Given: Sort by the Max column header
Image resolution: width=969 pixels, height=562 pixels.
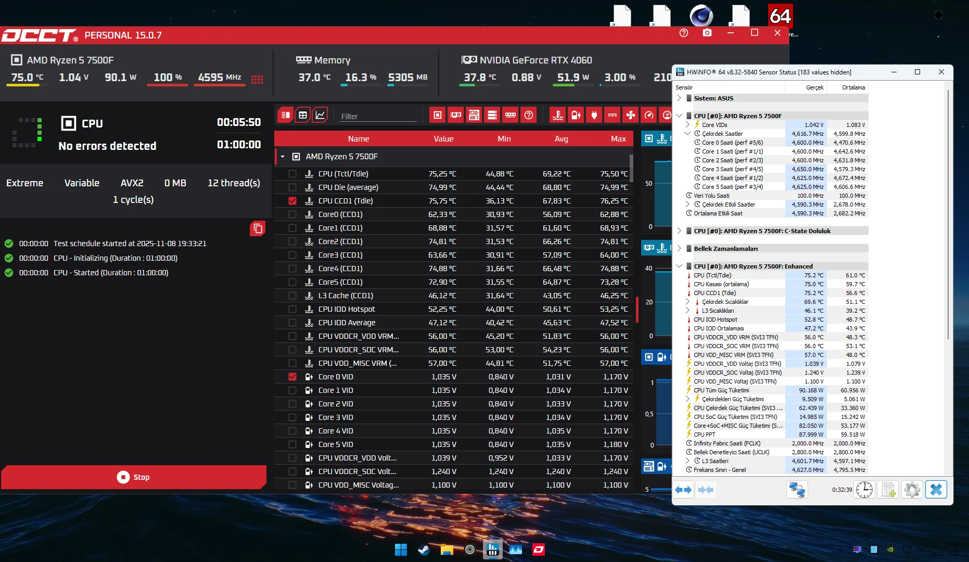Looking at the screenshot, I should coord(618,139).
